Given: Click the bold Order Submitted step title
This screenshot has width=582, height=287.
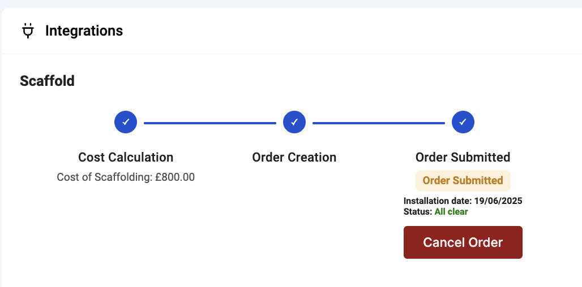Looking at the screenshot, I should coord(463,158).
